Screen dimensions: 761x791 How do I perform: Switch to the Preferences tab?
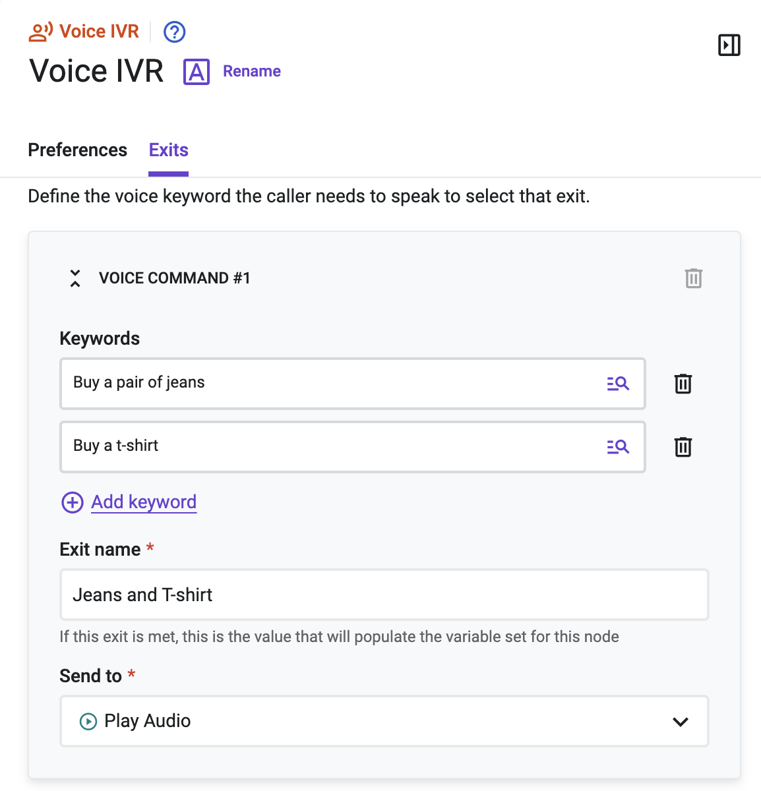78,150
